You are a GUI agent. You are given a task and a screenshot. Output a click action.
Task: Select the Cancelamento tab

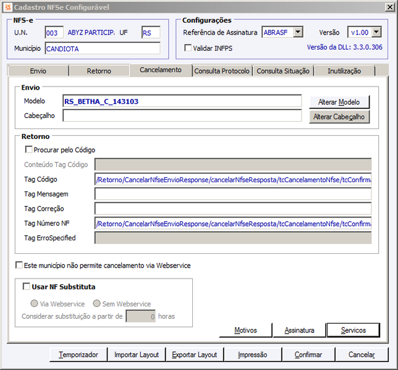pos(161,70)
